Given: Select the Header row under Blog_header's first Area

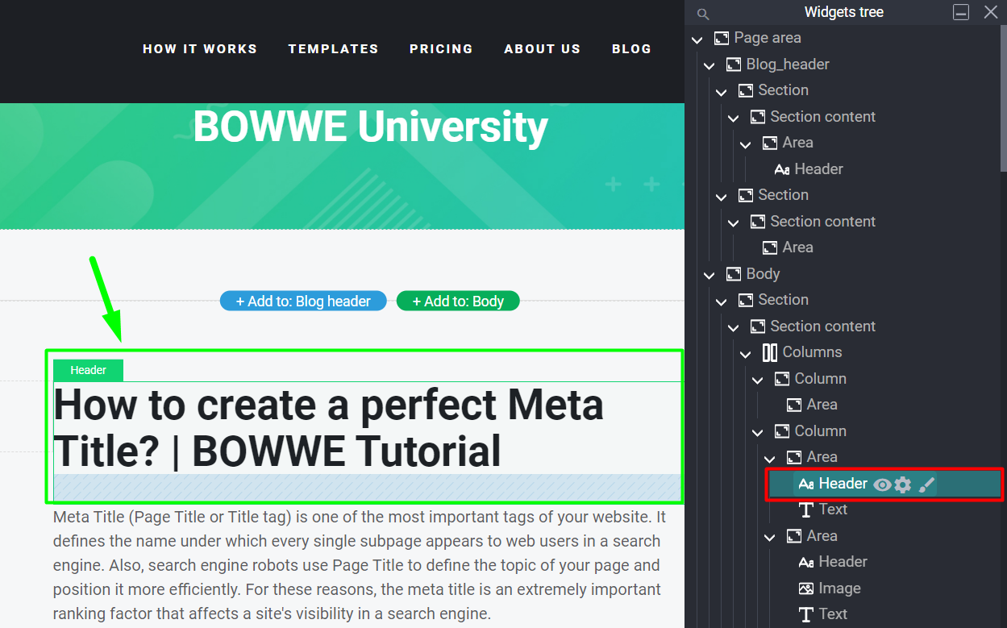Looking at the screenshot, I should click(x=808, y=169).
